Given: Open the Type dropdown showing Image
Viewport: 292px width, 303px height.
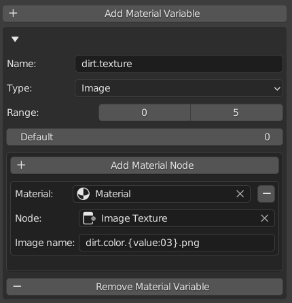Looking at the screenshot, I should point(179,88).
